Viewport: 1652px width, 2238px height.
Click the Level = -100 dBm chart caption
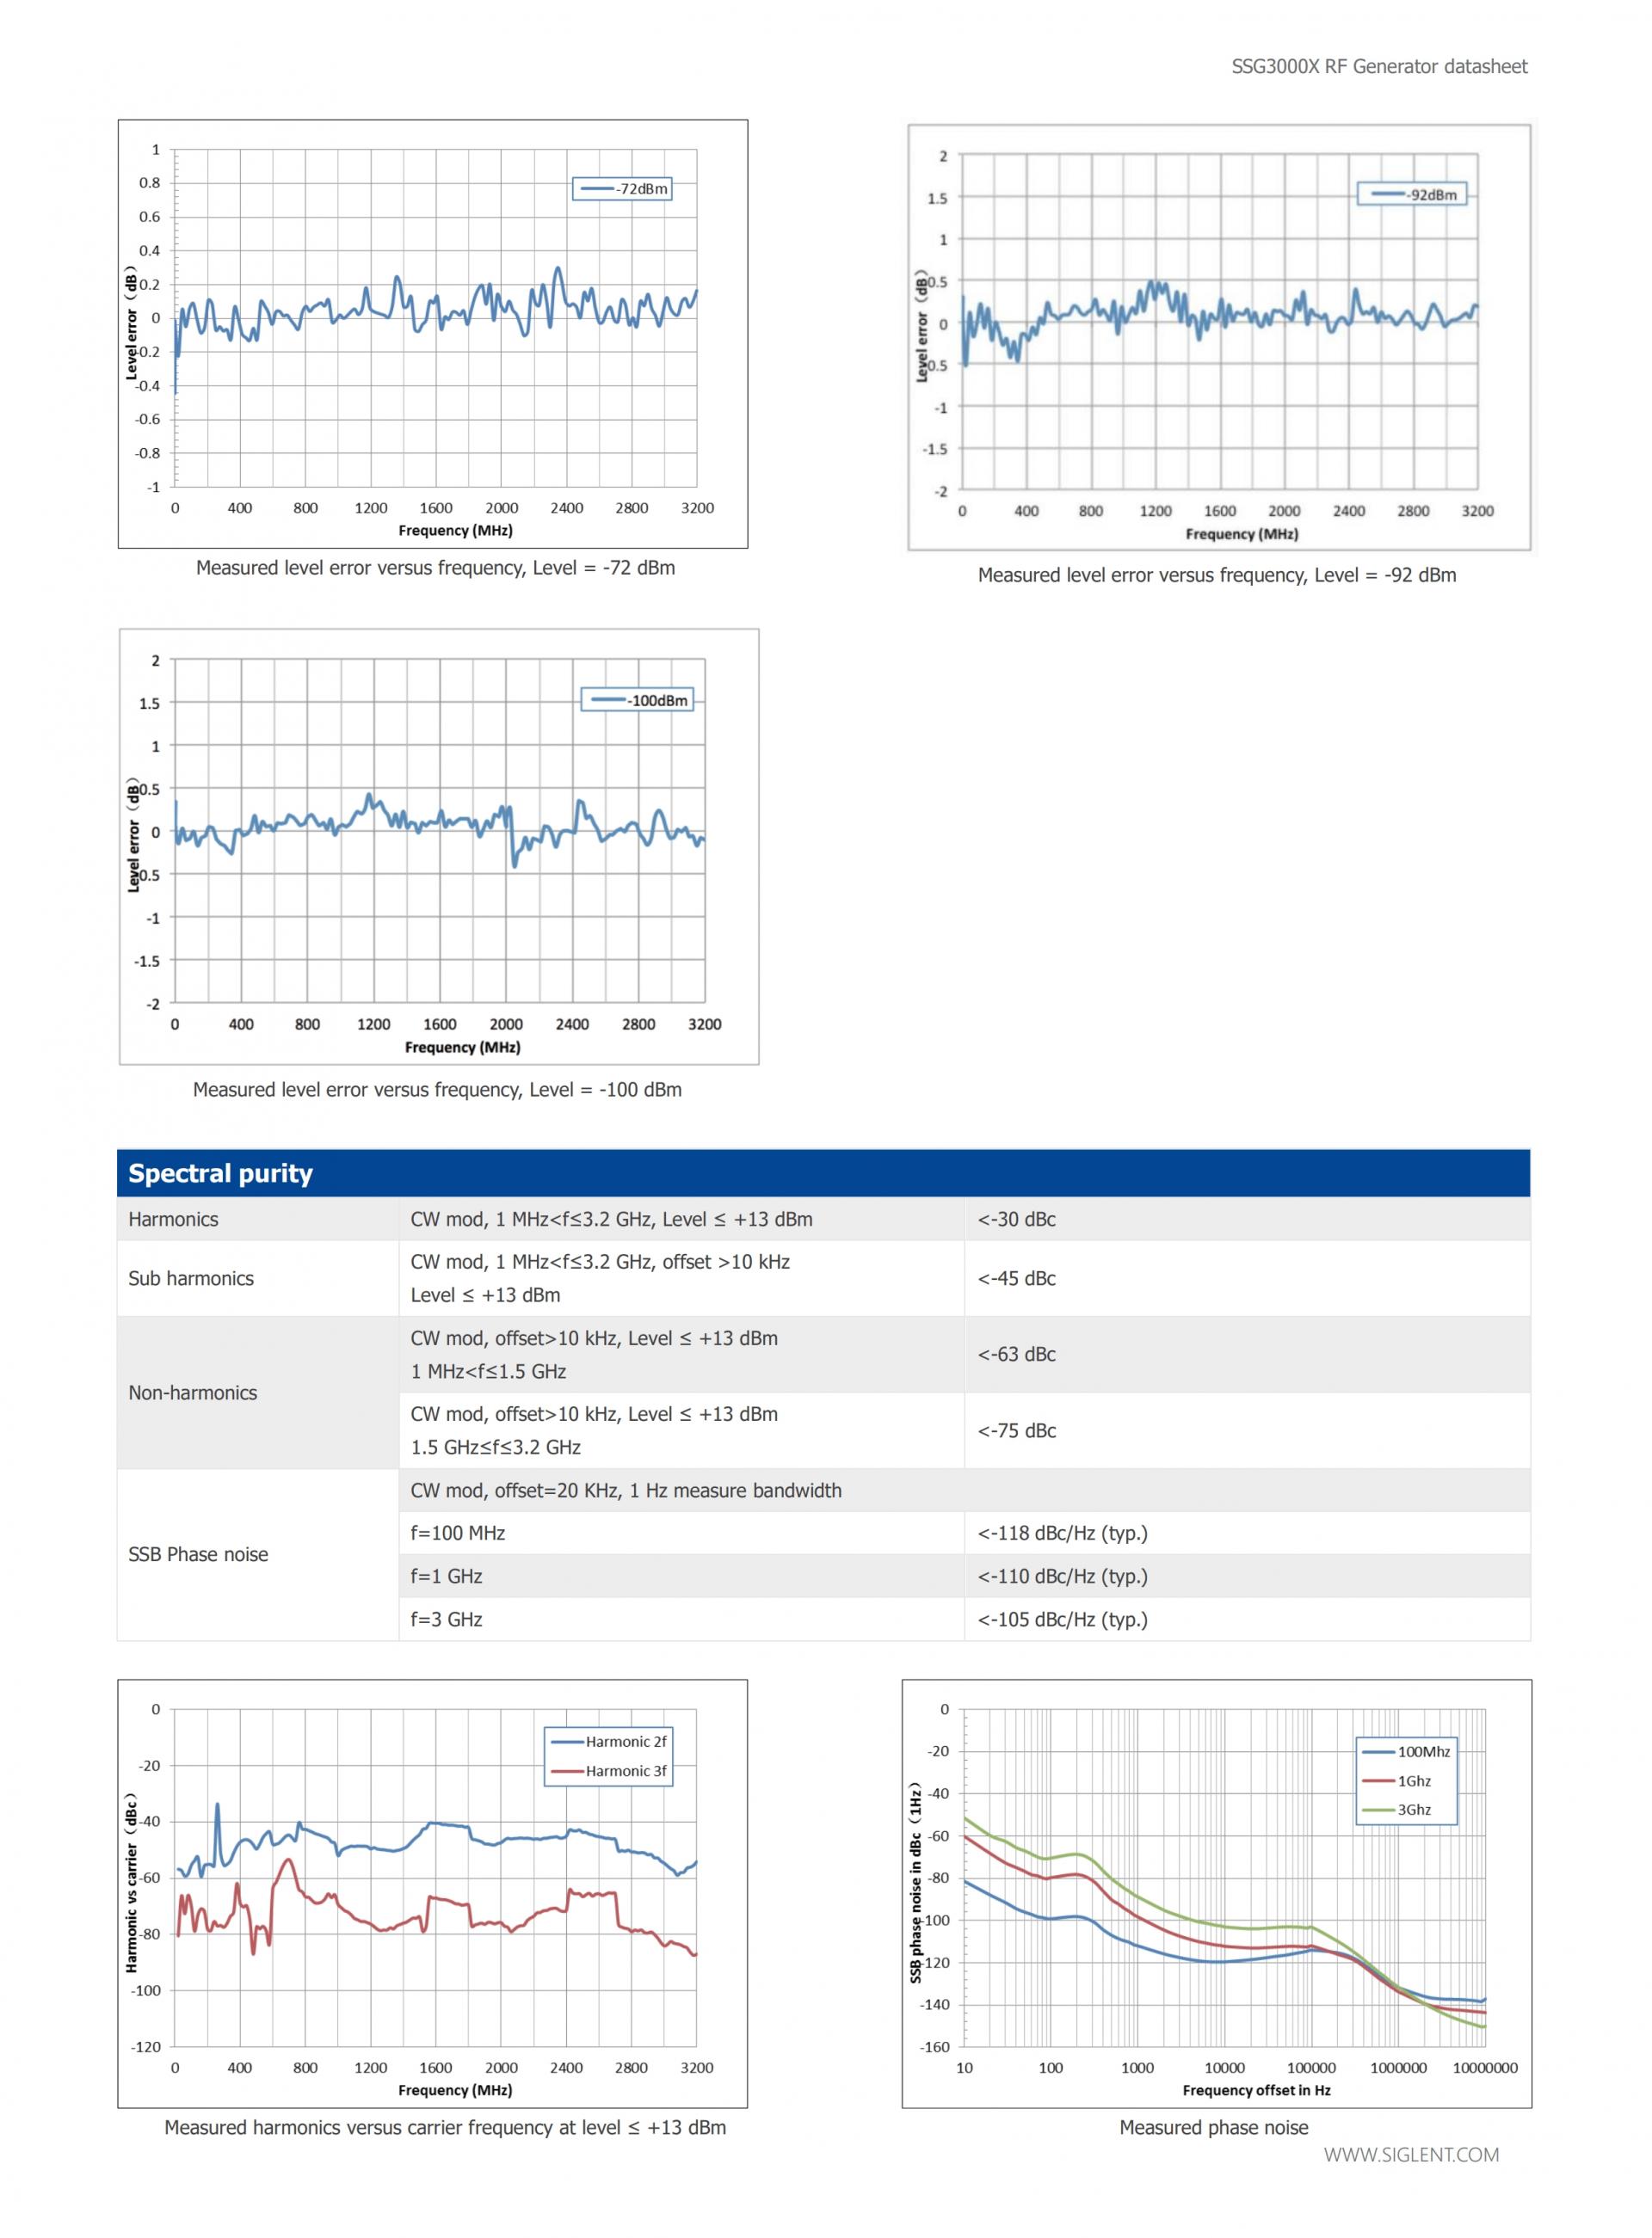437,1090
